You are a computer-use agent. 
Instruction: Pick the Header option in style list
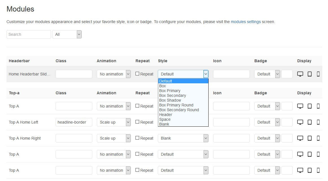pos(166,115)
